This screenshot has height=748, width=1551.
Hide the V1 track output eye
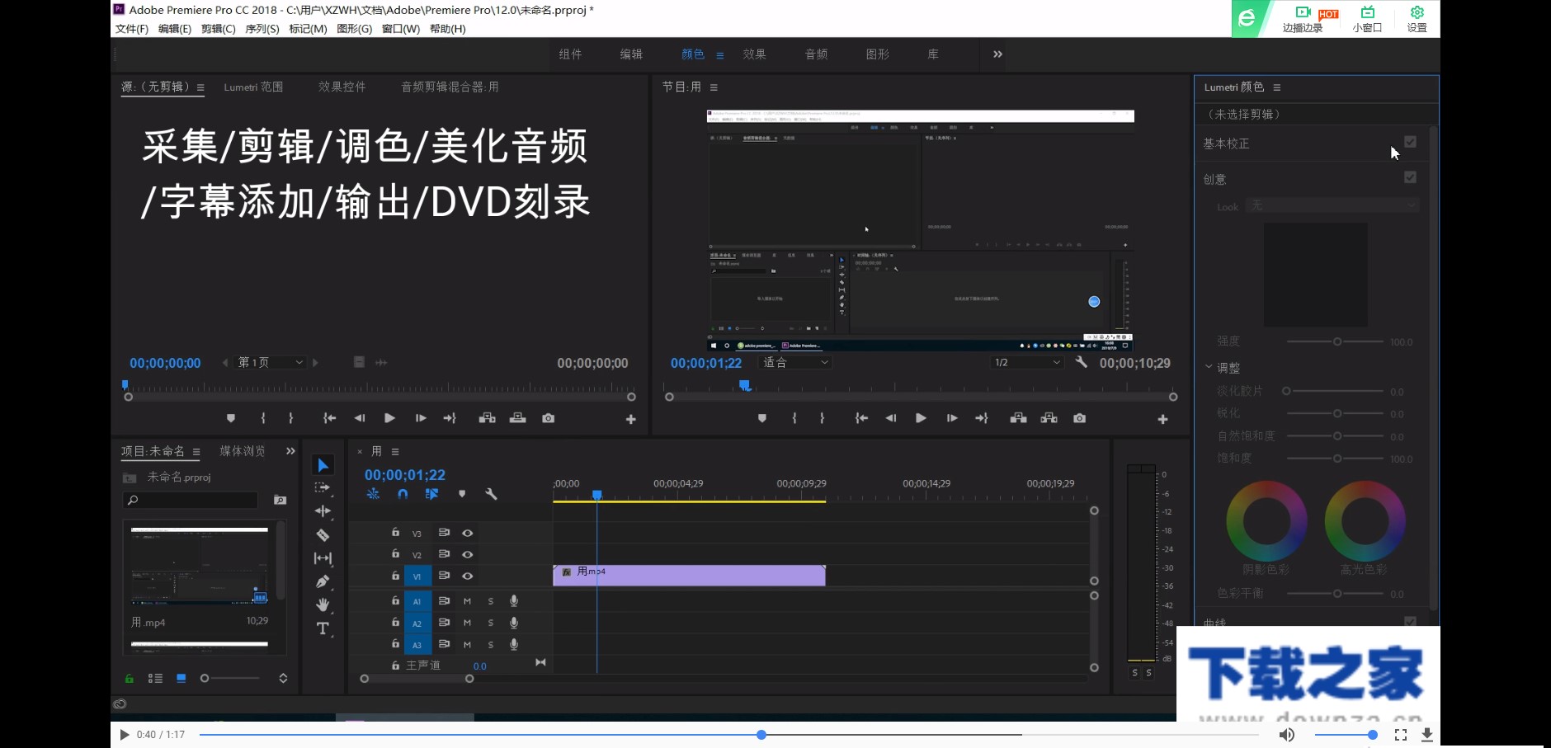tap(467, 576)
